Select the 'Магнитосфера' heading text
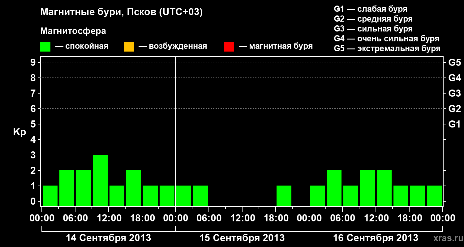464x247 pixels. click(73, 31)
